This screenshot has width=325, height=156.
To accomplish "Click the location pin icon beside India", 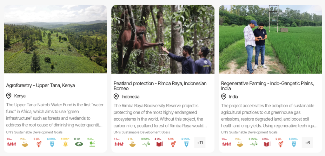I will click(224, 97).
